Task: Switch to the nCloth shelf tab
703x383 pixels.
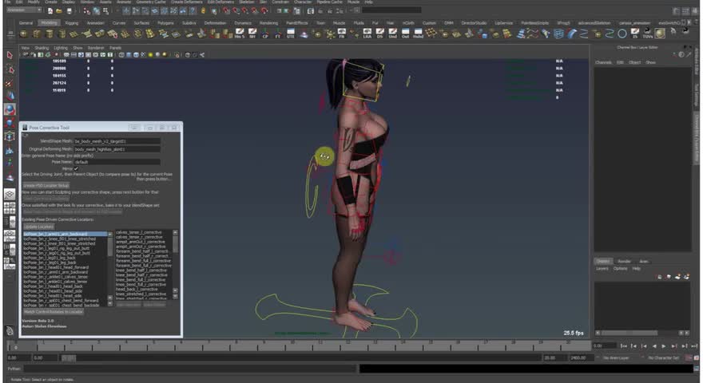Action: coord(408,23)
